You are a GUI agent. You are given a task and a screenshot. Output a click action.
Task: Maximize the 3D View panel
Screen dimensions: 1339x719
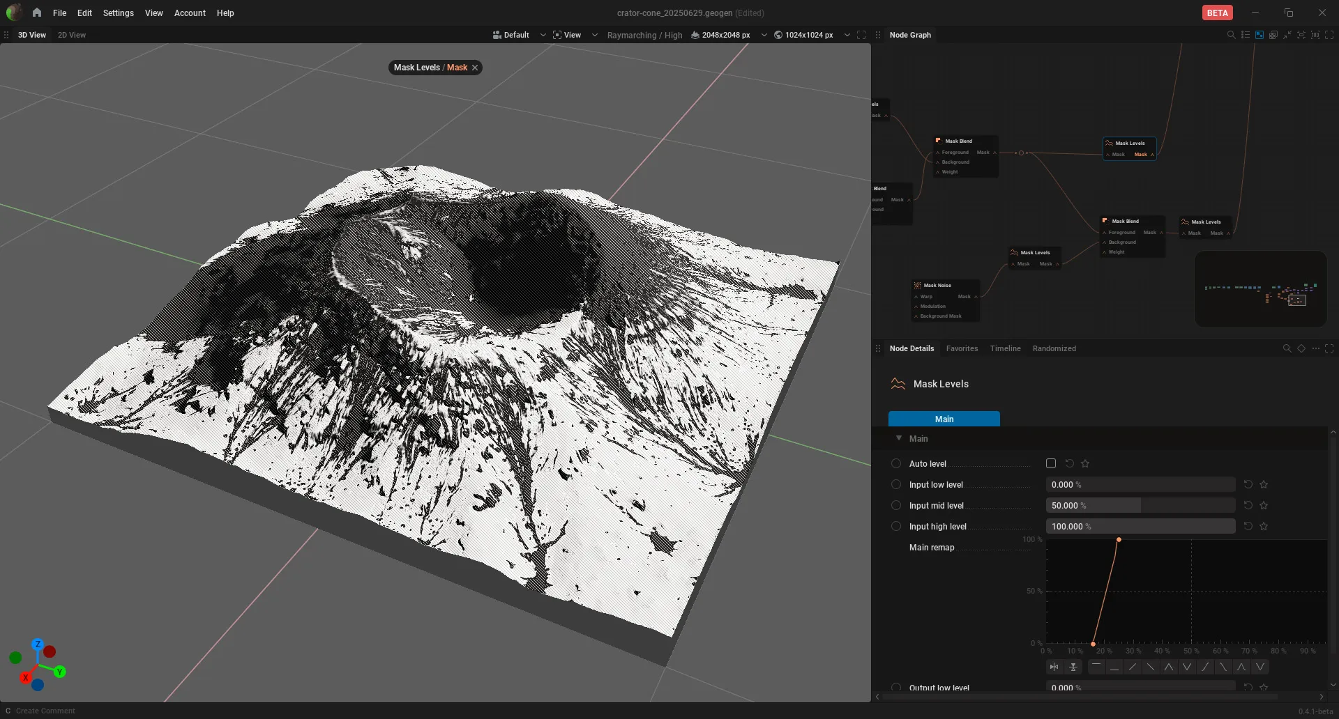point(861,35)
